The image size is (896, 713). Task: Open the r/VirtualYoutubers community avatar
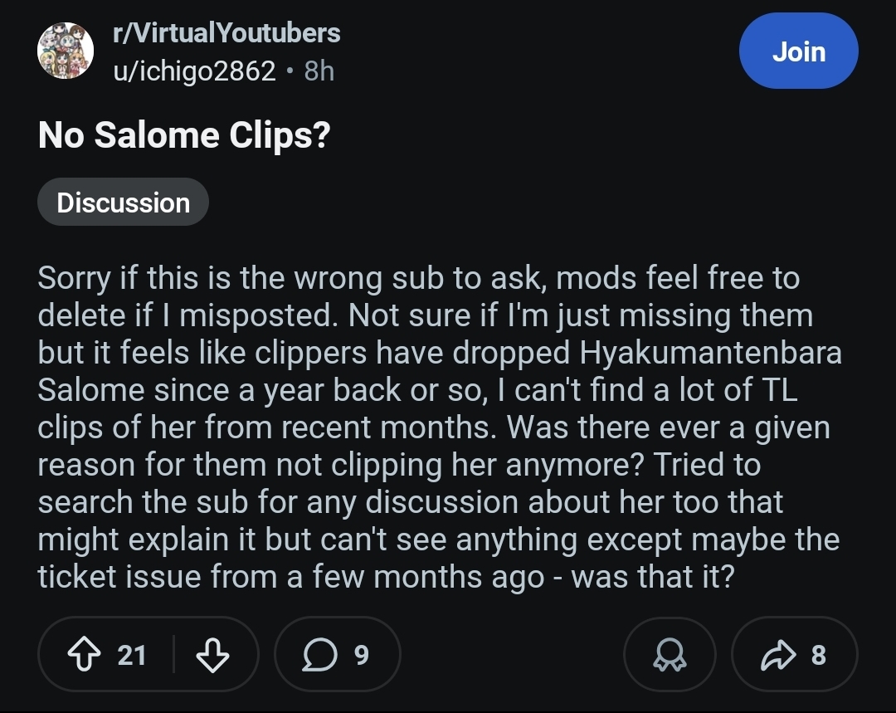click(66, 51)
